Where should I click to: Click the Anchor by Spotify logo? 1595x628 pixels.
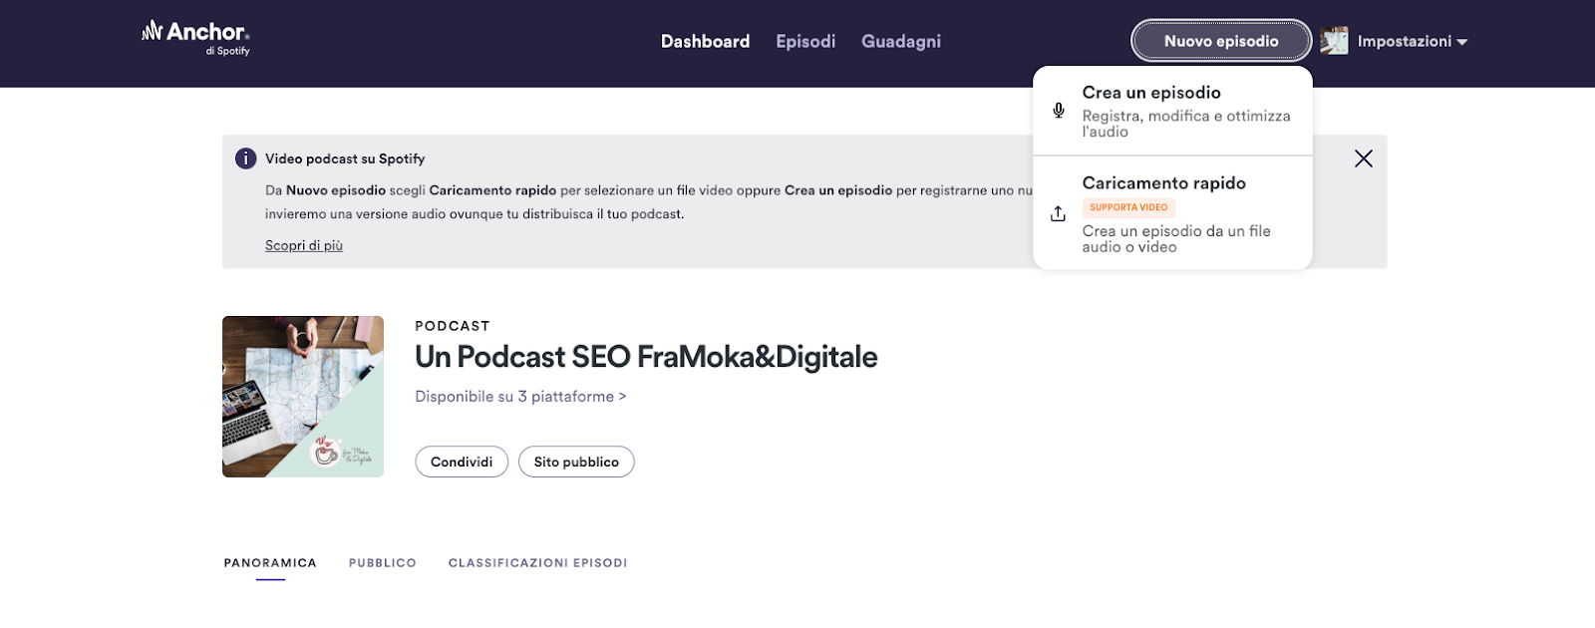pos(196,38)
